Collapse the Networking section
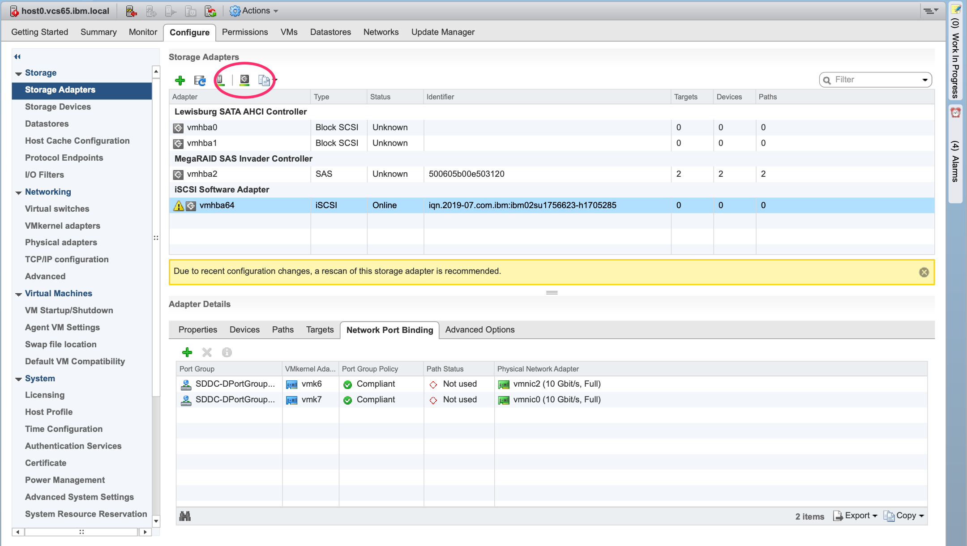 point(18,192)
